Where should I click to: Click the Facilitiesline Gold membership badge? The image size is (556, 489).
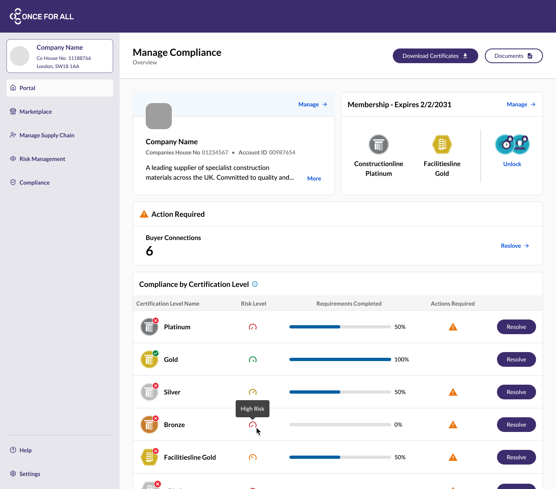point(442,145)
